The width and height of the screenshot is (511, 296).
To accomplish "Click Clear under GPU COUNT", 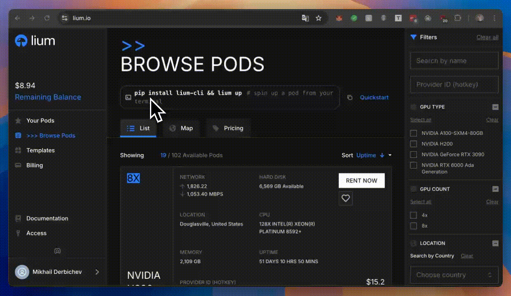I will tap(492, 202).
